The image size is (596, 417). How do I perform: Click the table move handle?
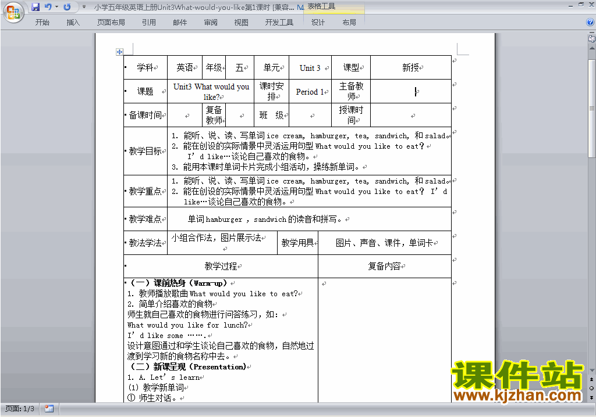click(x=119, y=52)
